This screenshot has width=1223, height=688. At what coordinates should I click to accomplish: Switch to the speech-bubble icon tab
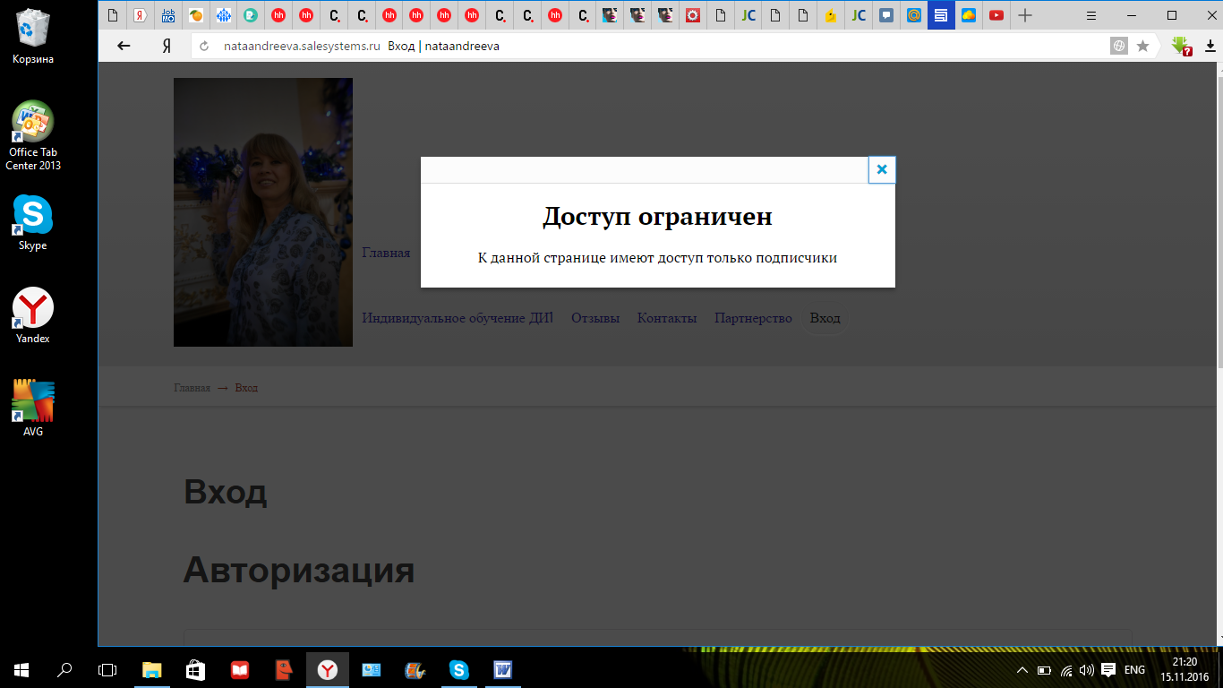point(885,15)
